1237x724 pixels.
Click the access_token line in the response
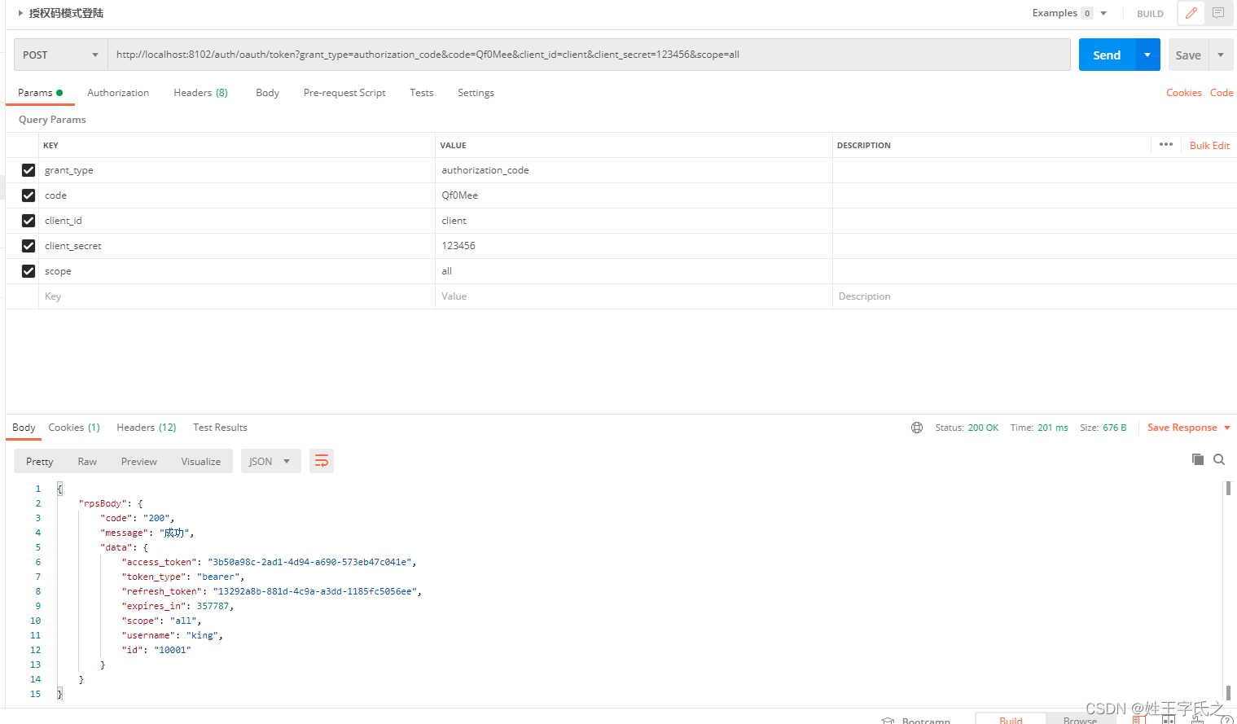[269, 562]
